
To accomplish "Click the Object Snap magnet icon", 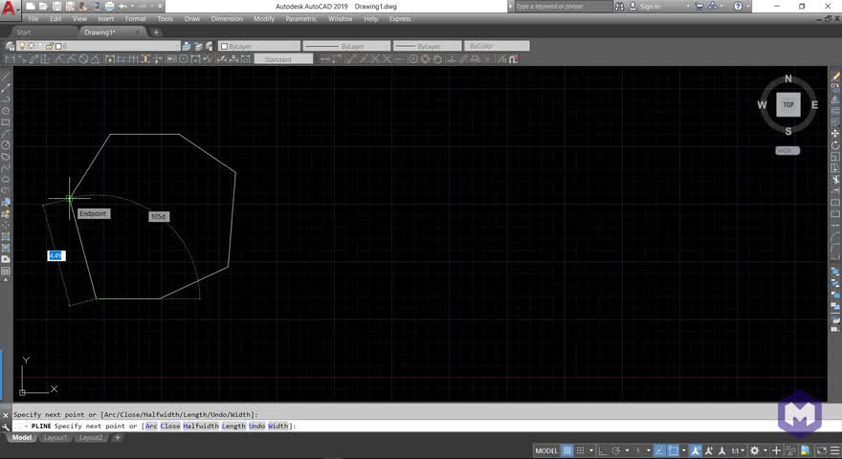I will coord(514,59).
